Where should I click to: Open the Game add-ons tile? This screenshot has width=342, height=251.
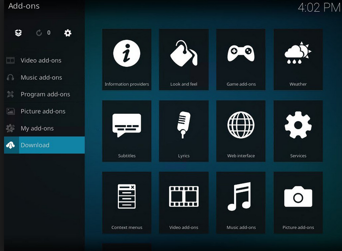(x=241, y=59)
